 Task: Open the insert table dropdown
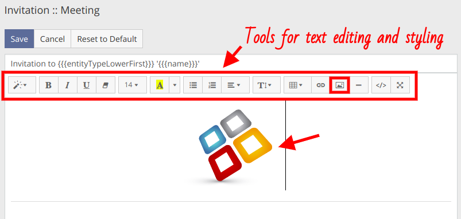point(297,85)
